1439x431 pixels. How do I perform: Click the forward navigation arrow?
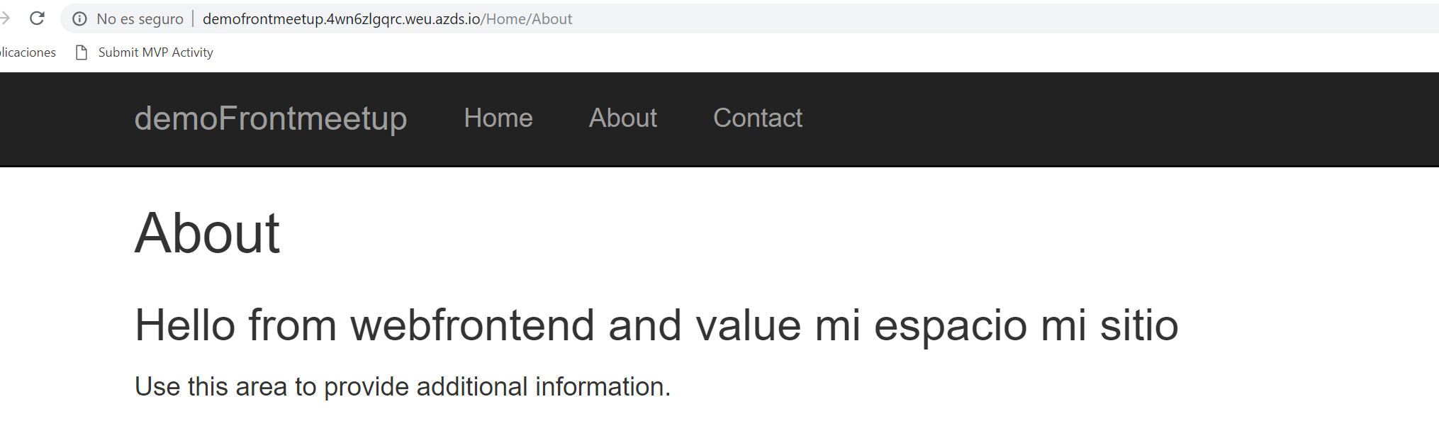5,18
